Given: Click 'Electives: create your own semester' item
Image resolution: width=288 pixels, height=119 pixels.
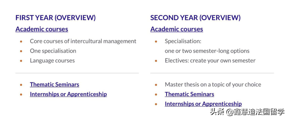Looking at the screenshot, I should (x=210, y=61).
